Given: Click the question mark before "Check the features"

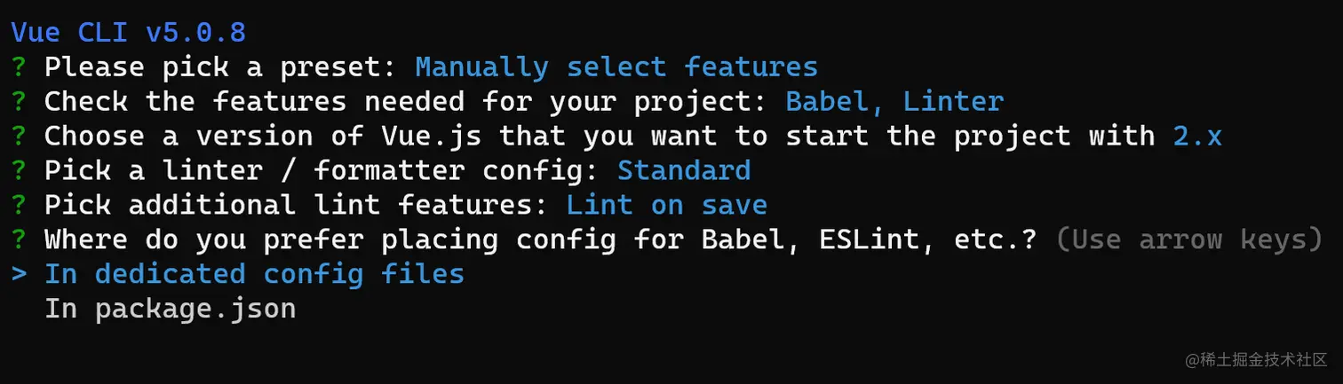Looking at the screenshot, I should (19, 102).
